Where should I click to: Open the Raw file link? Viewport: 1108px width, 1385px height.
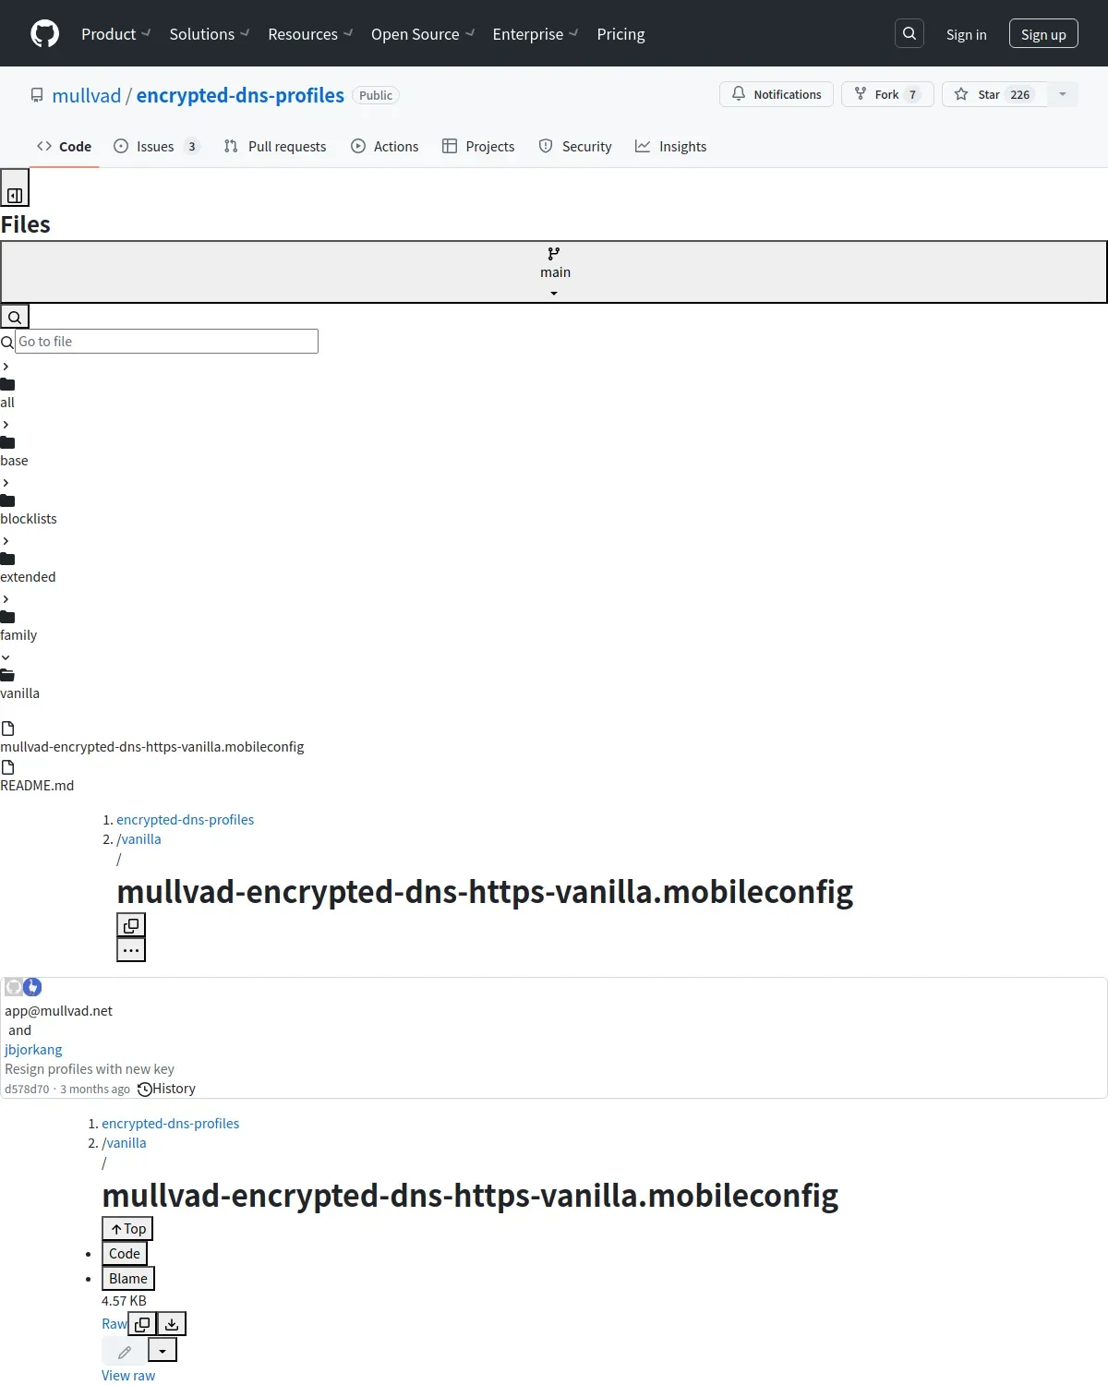(114, 1324)
